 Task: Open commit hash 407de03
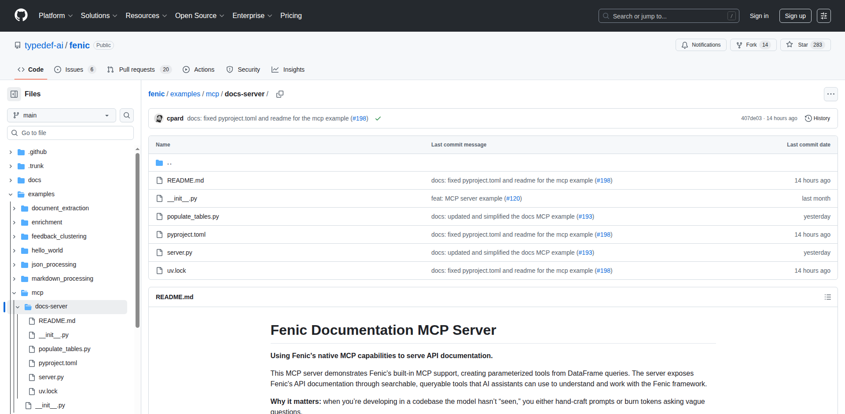pos(751,118)
